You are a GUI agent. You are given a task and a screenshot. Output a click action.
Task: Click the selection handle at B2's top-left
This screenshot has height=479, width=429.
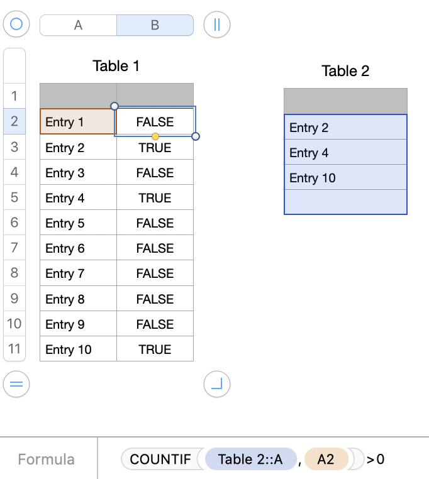coord(114,106)
